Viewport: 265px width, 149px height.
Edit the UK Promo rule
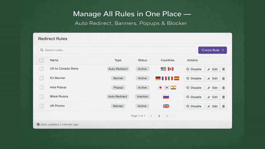pyautogui.click(x=213, y=106)
